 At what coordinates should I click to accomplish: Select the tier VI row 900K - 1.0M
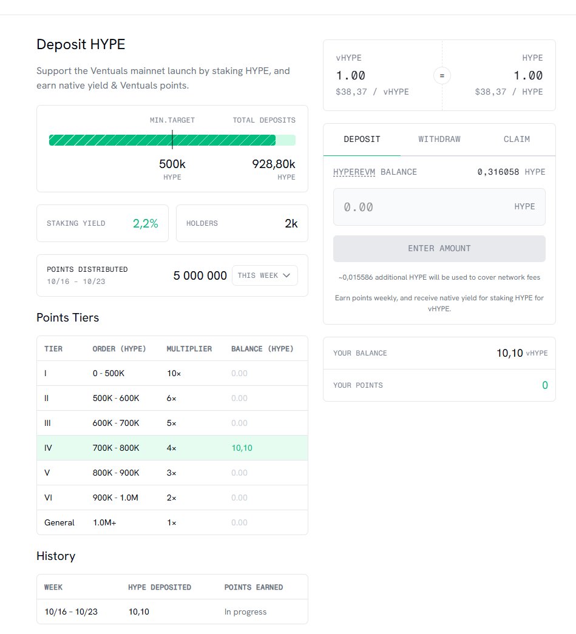[172, 497]
